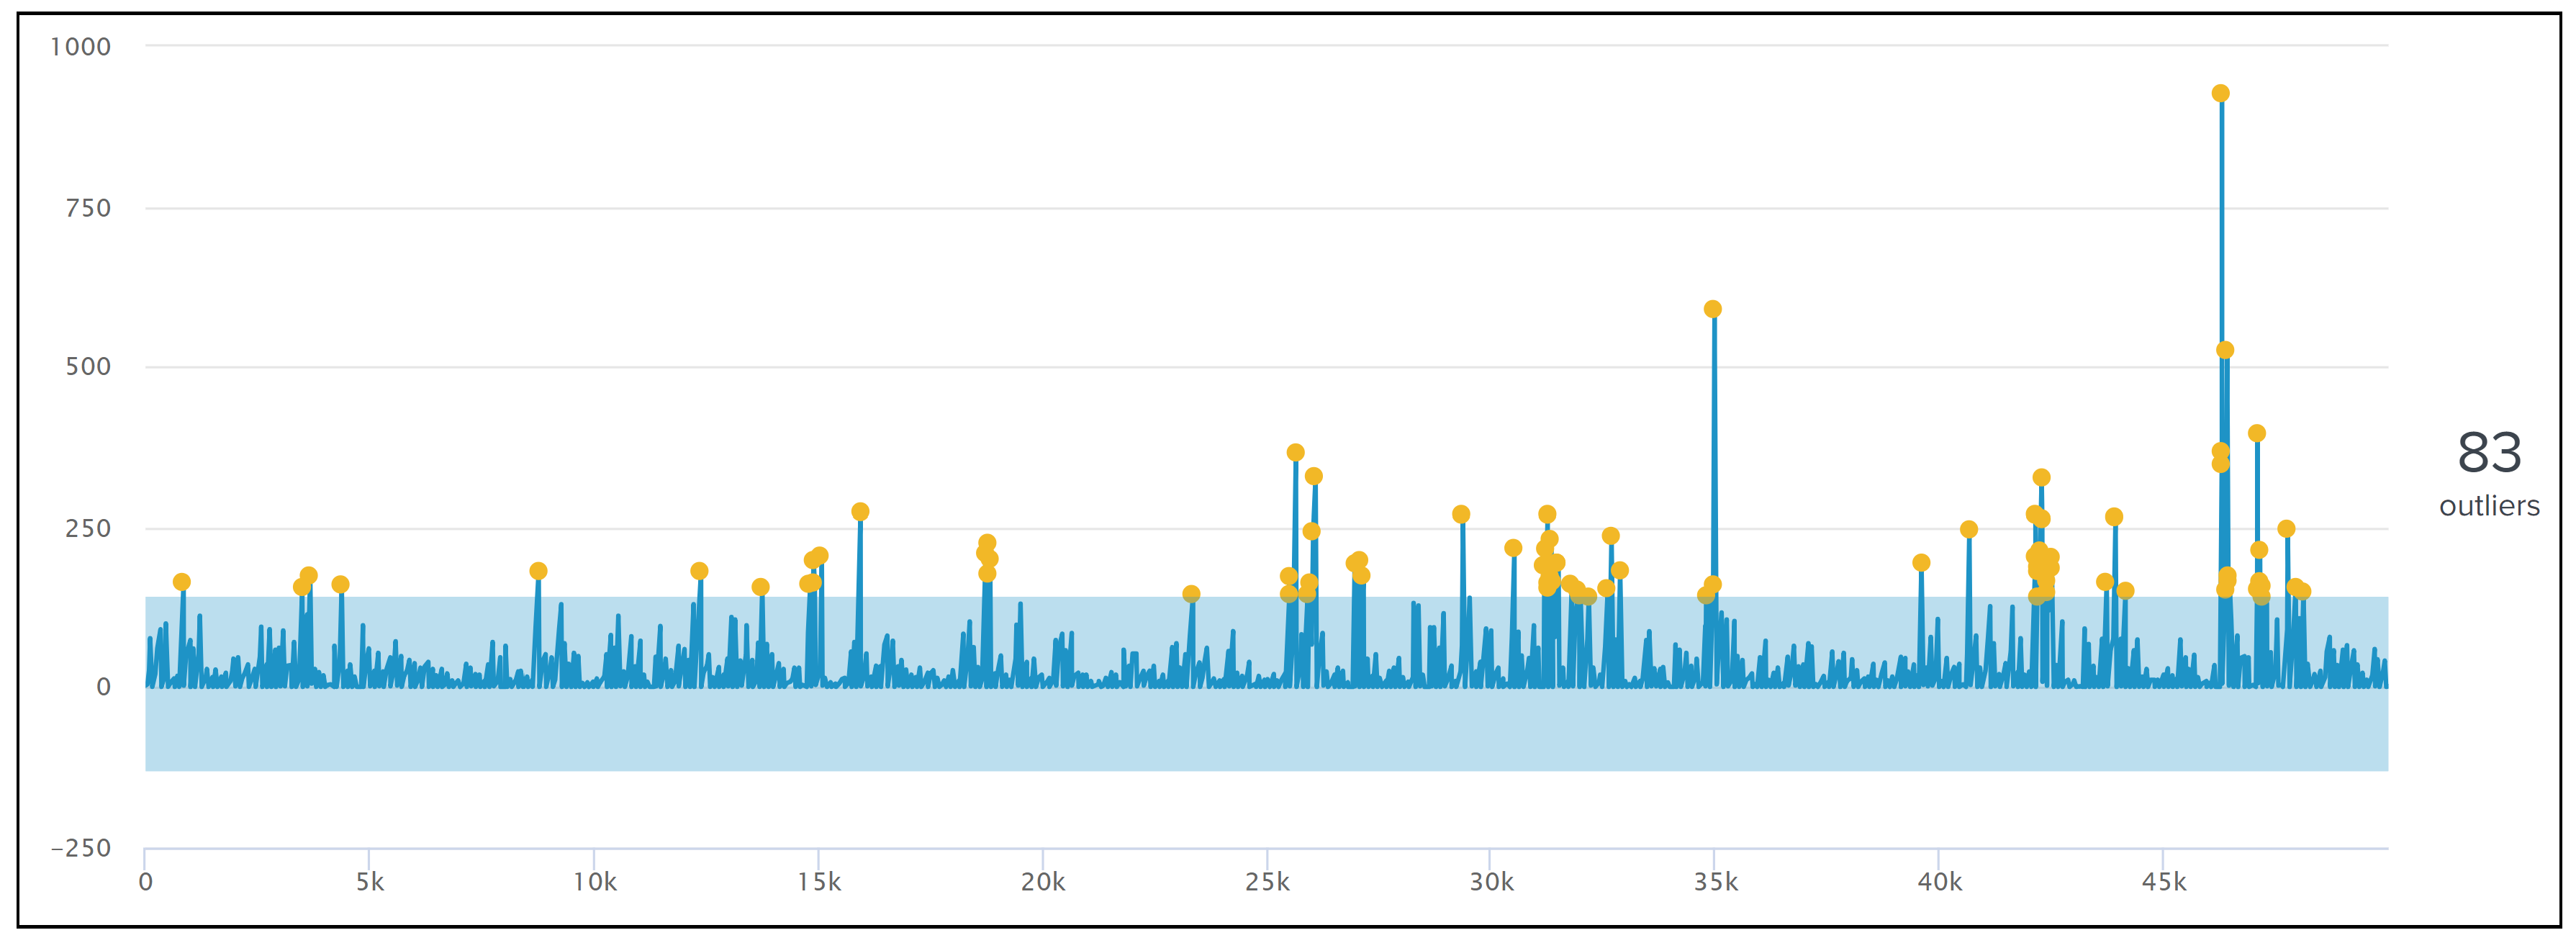Click the outlier dot just below 40k

(x=1921, y=563)
